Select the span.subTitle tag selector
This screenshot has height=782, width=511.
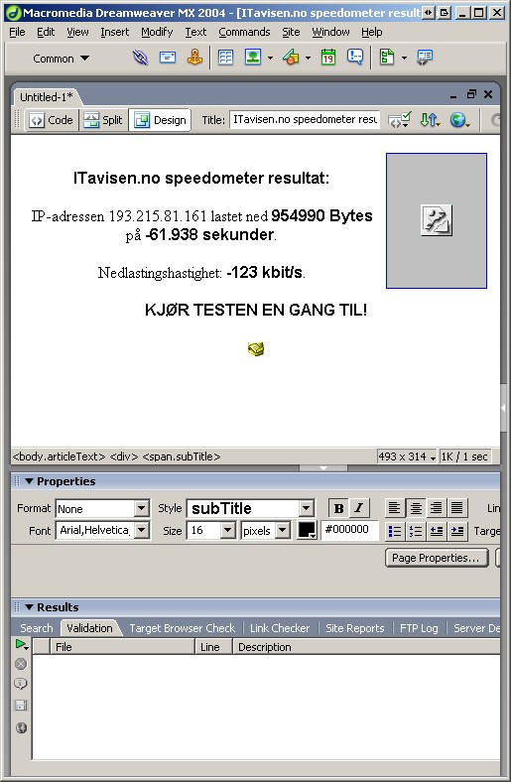[x=182, y=456]
